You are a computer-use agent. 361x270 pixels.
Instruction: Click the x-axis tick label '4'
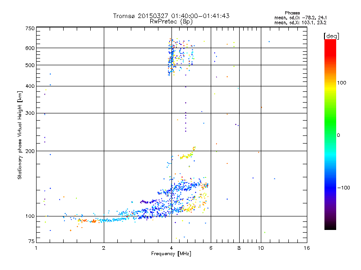click(x=171, y=248)
